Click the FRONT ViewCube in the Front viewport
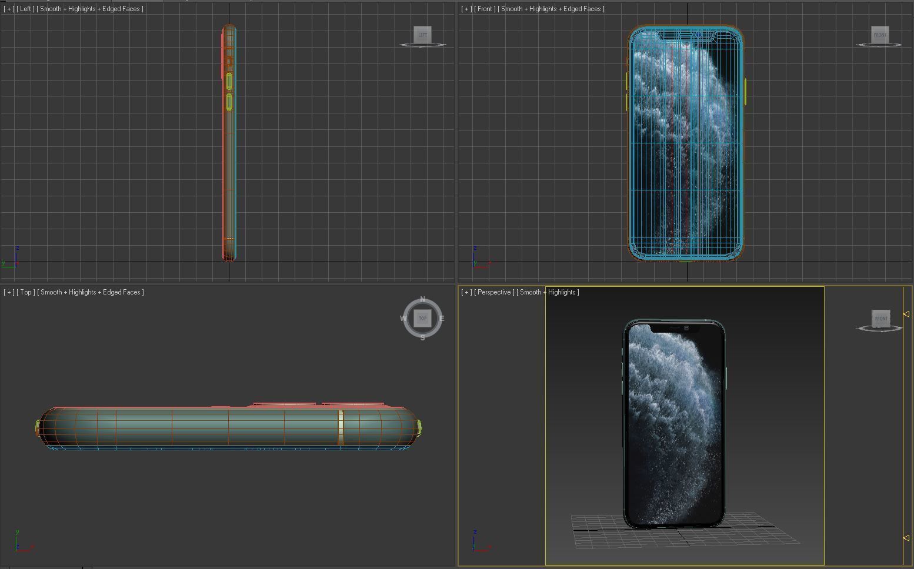The image size is (914, 569). point(879,35)
